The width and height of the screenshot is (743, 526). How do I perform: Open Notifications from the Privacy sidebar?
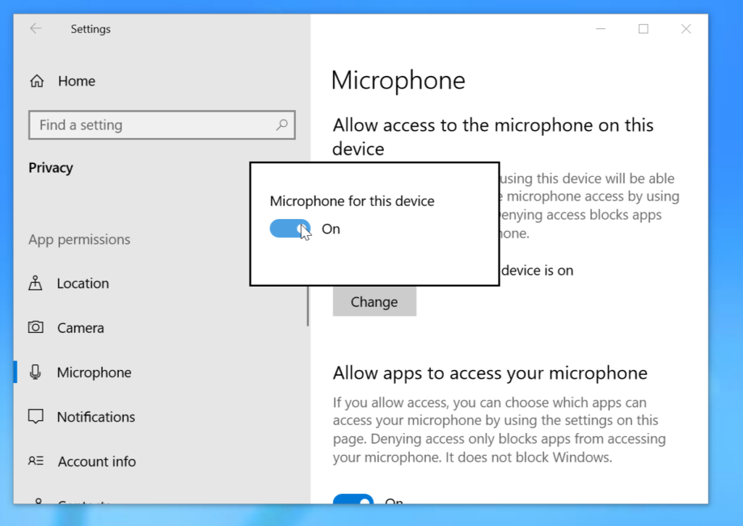click(x=96, y=416)
